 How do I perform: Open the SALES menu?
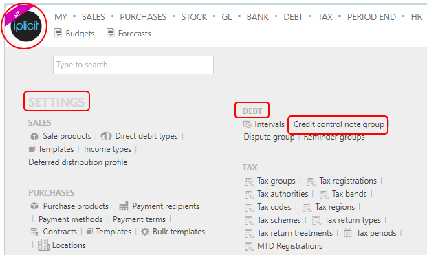(x=93, y=17)
